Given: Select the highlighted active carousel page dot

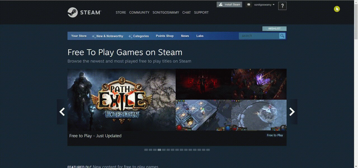Looking at the screenshot, I should 159,150.
